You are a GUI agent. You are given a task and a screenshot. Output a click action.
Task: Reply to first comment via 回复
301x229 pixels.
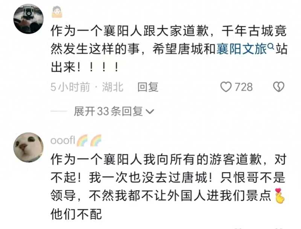click(148, 87)
